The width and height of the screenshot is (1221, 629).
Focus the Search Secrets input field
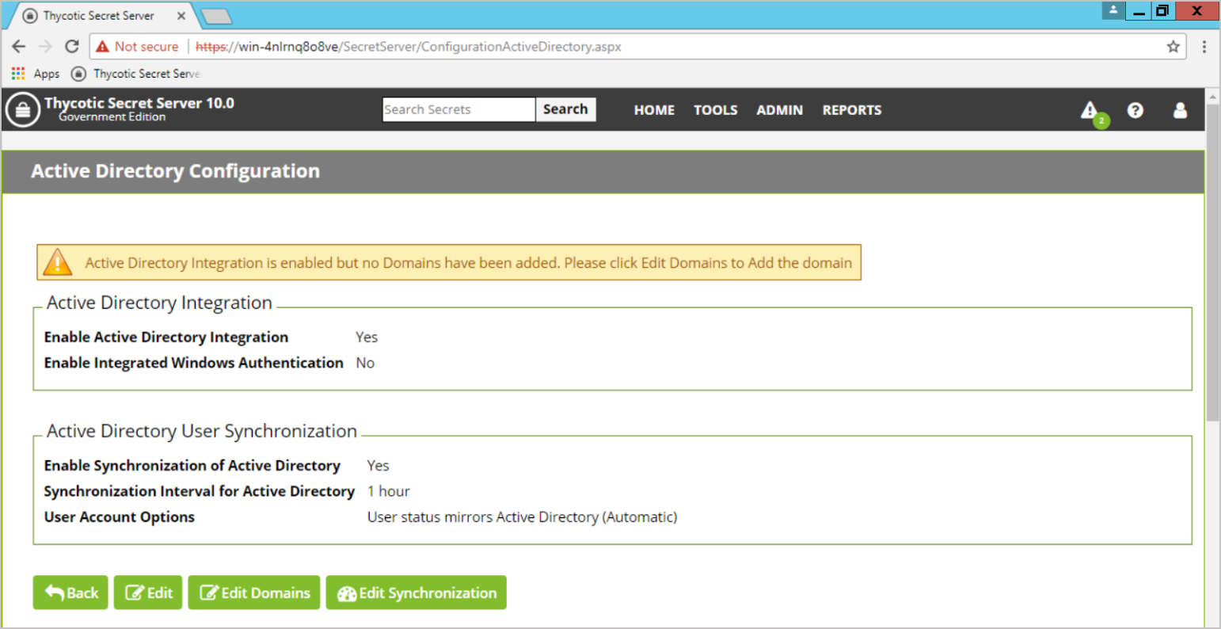click(x=458, y=109)
